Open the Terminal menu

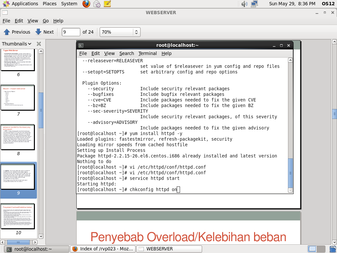point(147,53)
